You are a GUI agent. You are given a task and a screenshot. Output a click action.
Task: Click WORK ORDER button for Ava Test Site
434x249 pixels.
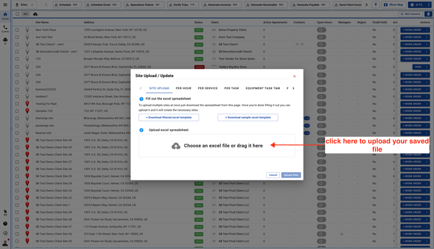(412, 37)
